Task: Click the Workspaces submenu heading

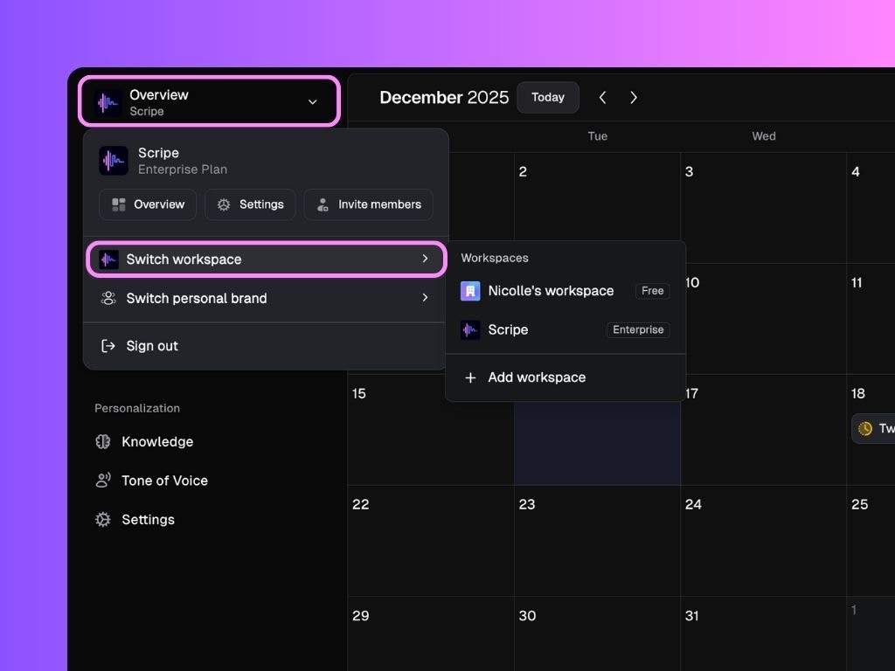Action: [x=495, y=258]
